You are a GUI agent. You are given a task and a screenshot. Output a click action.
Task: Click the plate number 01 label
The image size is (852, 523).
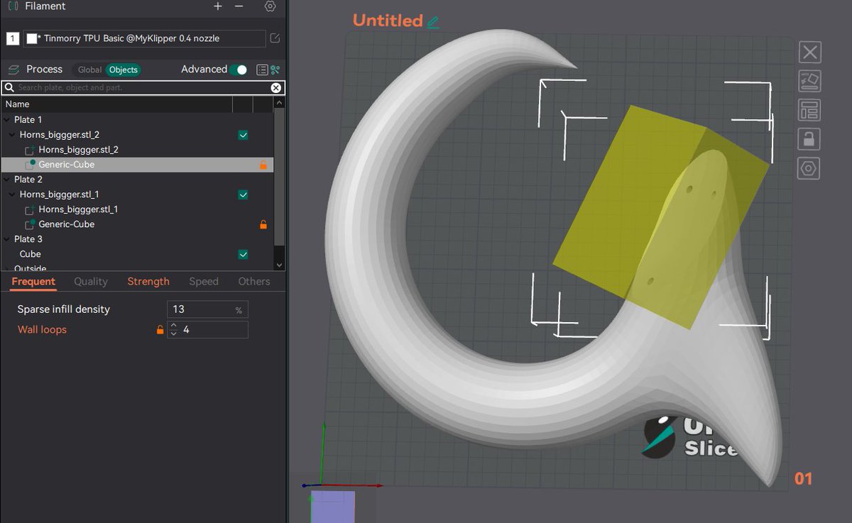tap(803, 479)
